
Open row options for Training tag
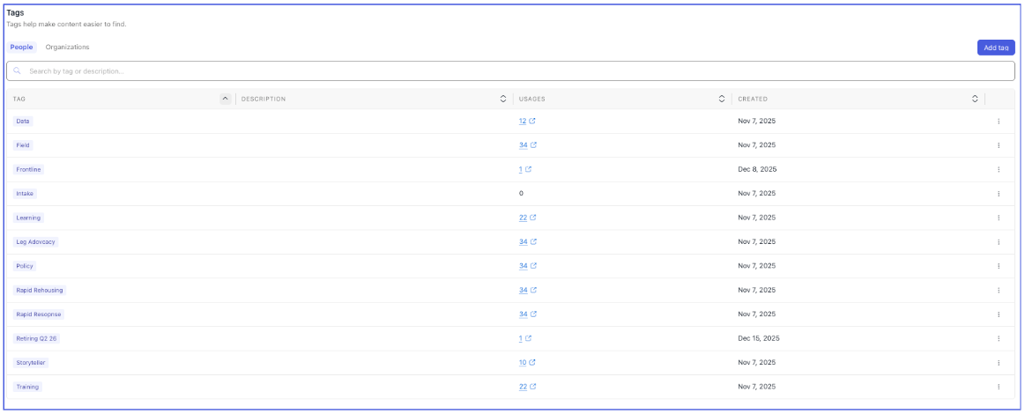999,387
